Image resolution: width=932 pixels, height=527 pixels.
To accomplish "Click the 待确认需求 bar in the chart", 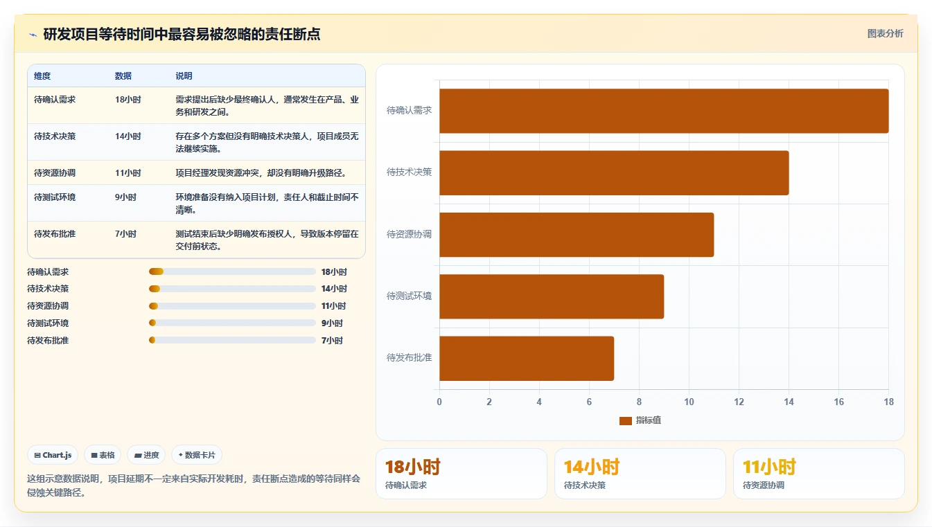I will 664,111.
